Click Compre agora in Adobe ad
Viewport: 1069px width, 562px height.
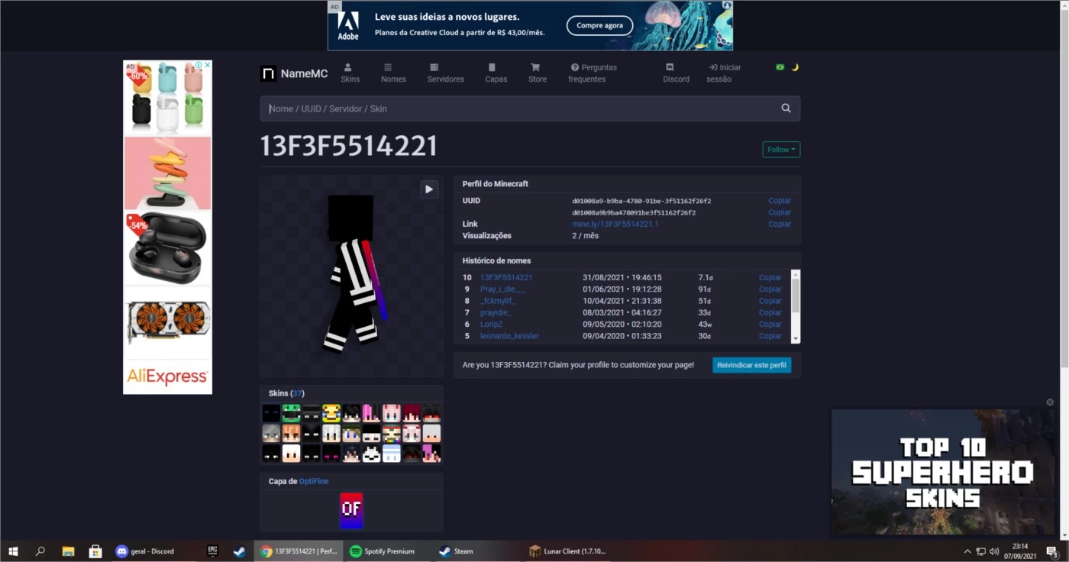599,25
